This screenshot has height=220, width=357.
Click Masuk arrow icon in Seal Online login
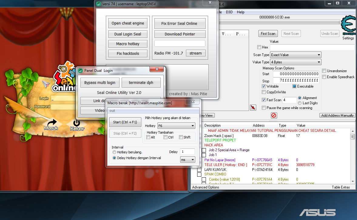click(x=52, y=123)
